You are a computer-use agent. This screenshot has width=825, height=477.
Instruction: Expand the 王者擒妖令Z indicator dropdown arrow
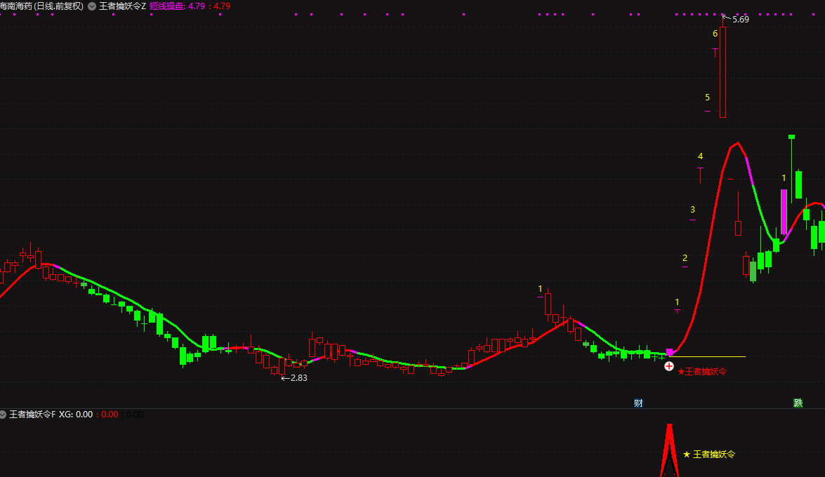pyautogui.click(x=91, y=6)
